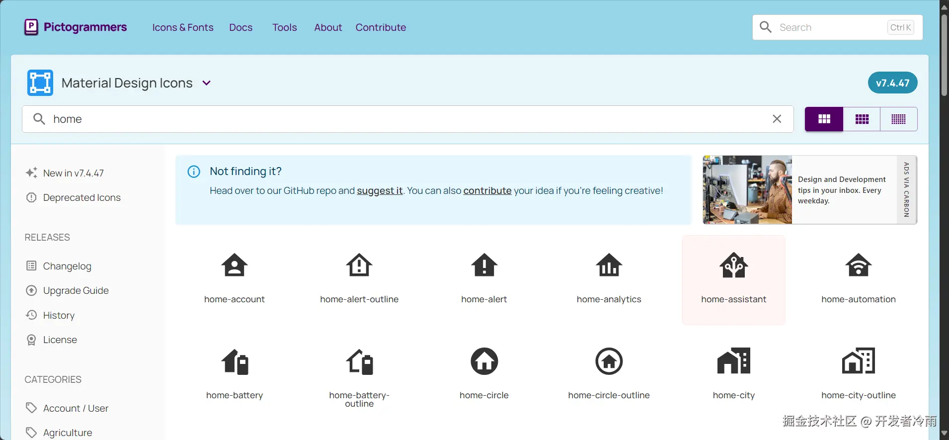Screen dimensions: 949x440
Task: Click the home-city icon
Action: click(x=734, y=361)
